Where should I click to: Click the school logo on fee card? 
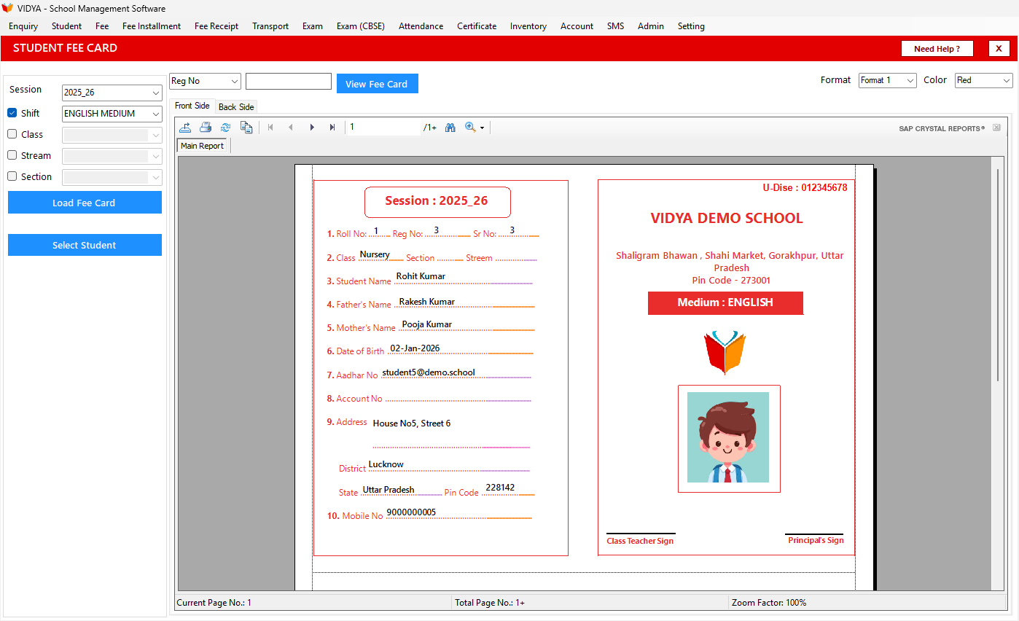click(x=725, y=352)
